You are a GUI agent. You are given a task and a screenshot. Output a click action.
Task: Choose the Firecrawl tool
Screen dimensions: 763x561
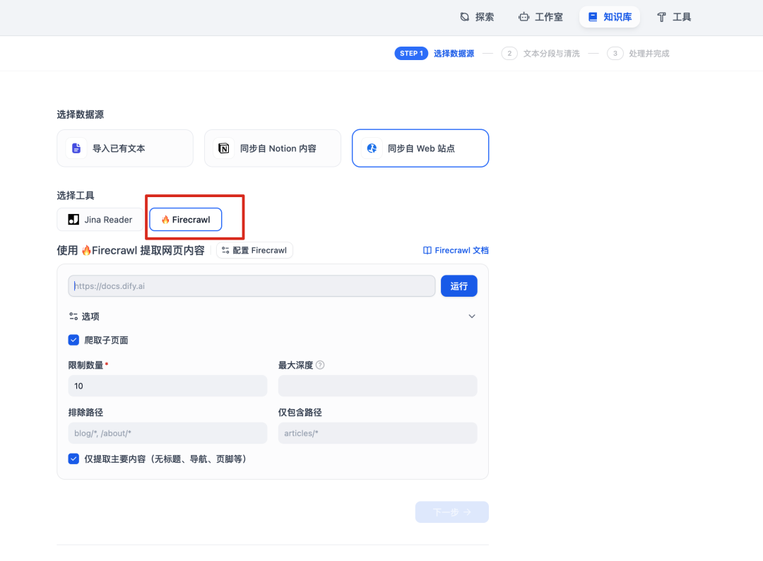tap(185, 220)
